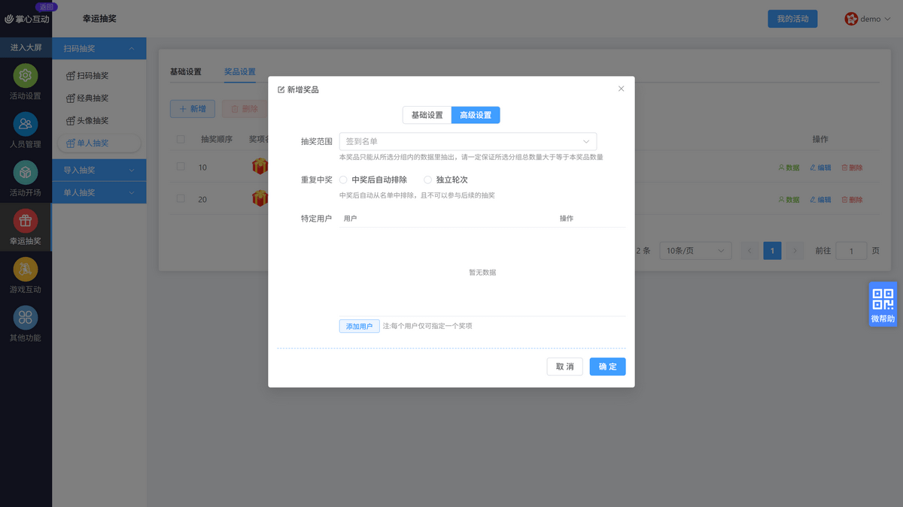Open the 人员管理 people icon
This screenshot has width=903, height=507.
(x=26, y=124)
